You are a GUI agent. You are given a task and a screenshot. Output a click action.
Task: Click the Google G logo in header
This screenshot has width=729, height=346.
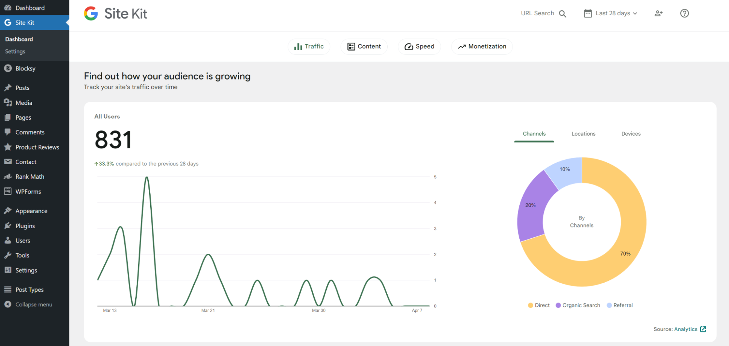coord(91,13)
